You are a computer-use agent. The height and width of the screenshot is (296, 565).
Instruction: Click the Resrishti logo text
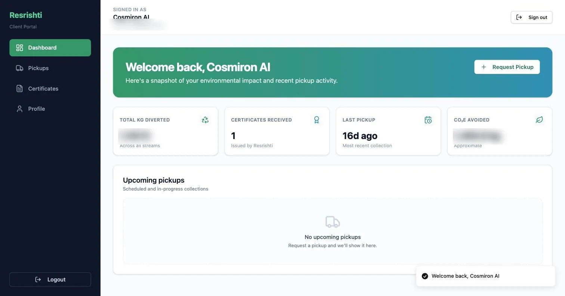(x=26, y=15)
